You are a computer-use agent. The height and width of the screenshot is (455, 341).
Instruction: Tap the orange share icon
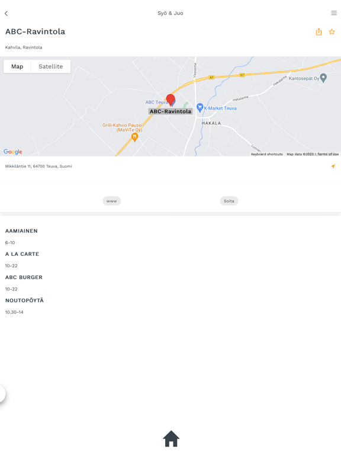point(319,31)
